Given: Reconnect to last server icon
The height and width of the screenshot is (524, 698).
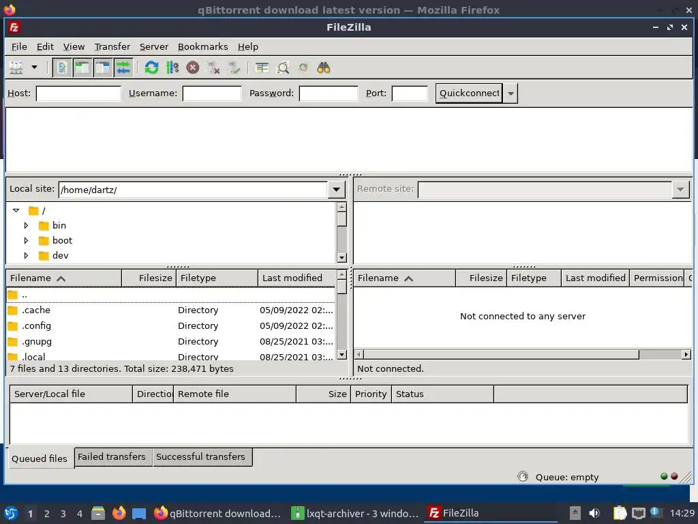Looking at the screenshot, I should [x=234, y=68].
